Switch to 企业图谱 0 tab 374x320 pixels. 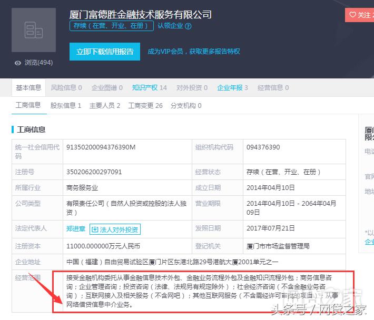click(107, 88)
